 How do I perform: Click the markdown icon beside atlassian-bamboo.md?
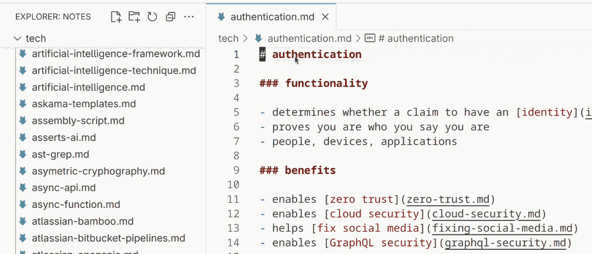[23, 221]
